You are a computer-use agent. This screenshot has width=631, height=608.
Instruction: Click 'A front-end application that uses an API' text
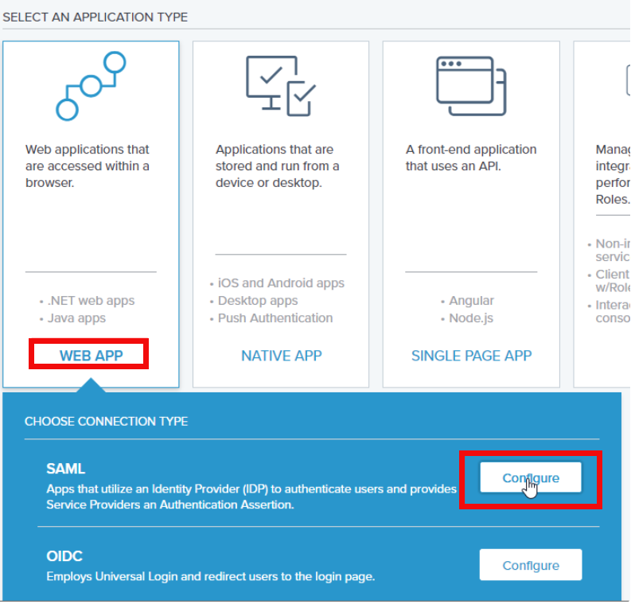tap(471, 158)
